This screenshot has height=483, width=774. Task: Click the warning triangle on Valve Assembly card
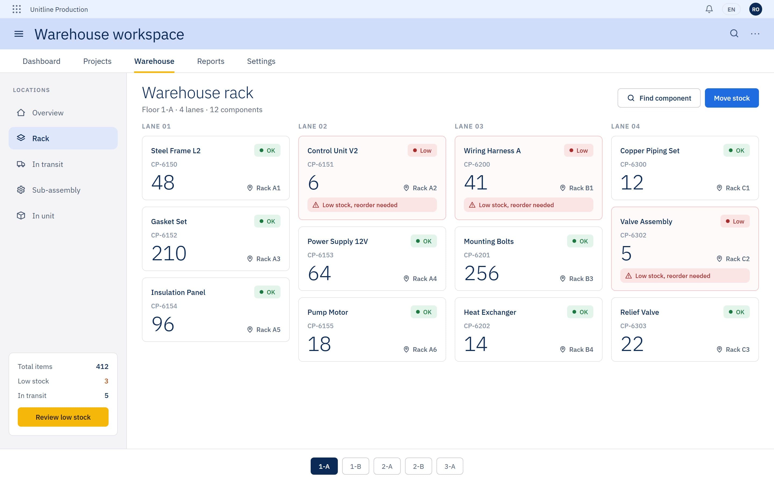point(629,276)
